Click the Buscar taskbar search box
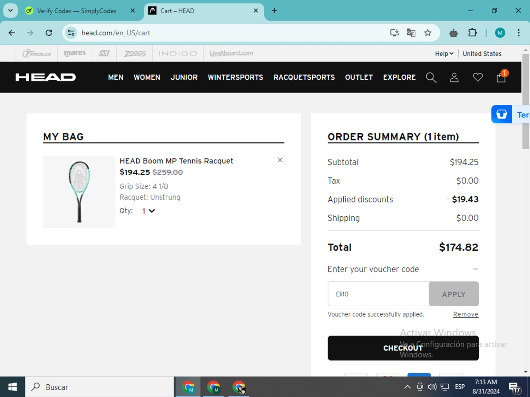Screen dimensions: 530x397 [100, 387]
